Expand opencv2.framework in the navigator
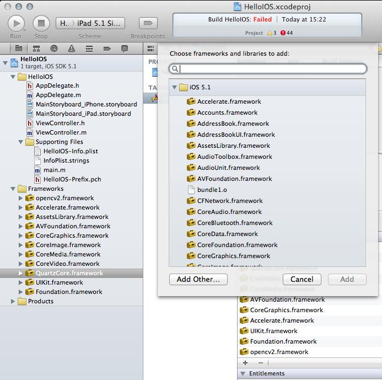Screen dimensions: 382x380 click(21, 198)
